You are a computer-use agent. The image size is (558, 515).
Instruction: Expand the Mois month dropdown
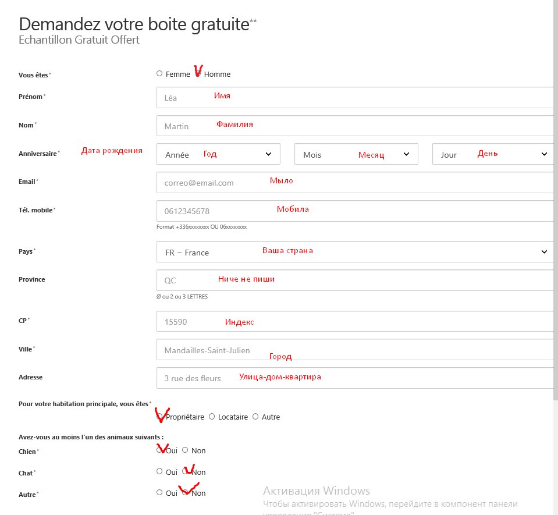[x=356, y=154]
